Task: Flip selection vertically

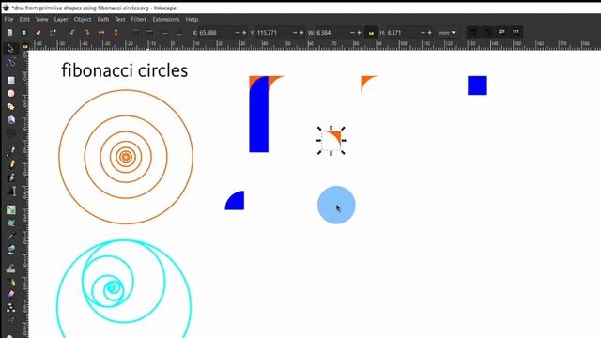Action: [116, 33]
